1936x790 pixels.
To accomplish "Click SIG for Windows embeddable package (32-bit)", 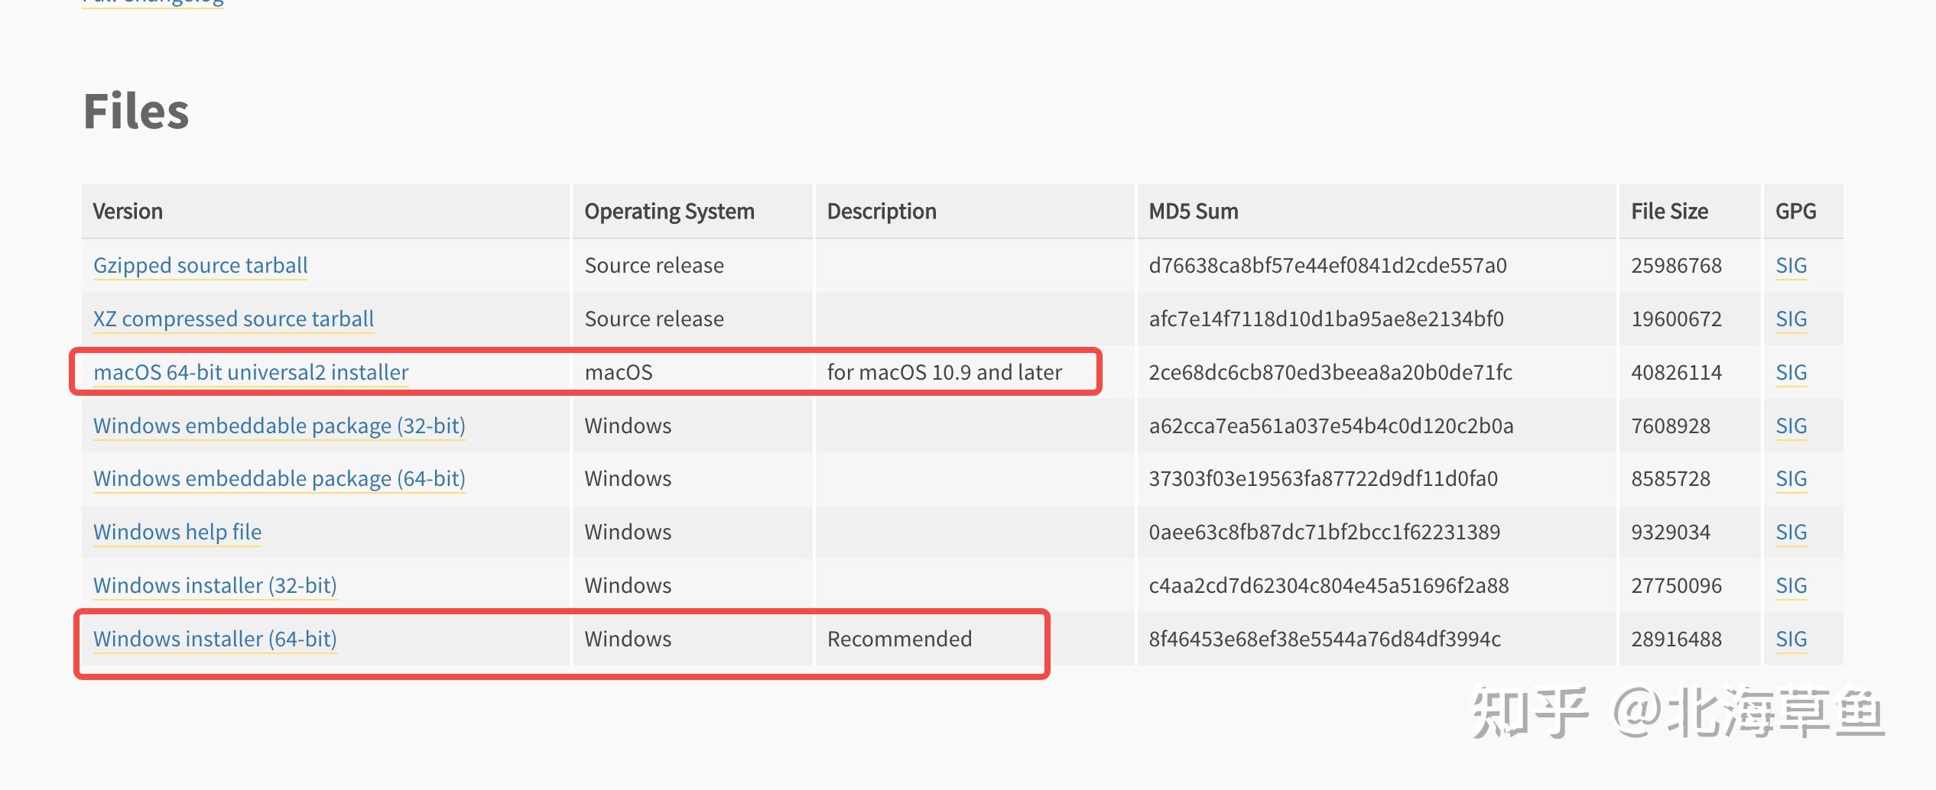I will [x=1791, y=426].
